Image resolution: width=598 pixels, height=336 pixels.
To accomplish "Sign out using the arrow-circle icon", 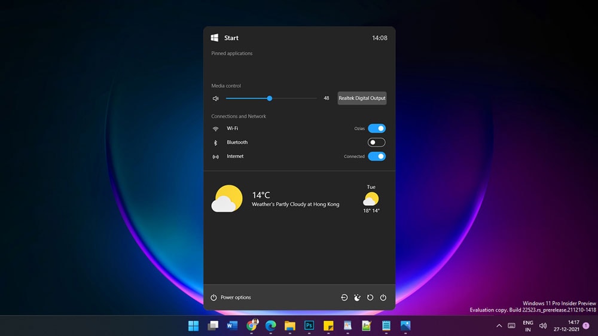I will (x=344, y=298).
